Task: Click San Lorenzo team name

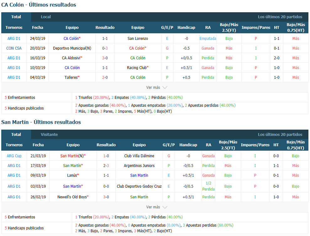Action: click(138, 38)
